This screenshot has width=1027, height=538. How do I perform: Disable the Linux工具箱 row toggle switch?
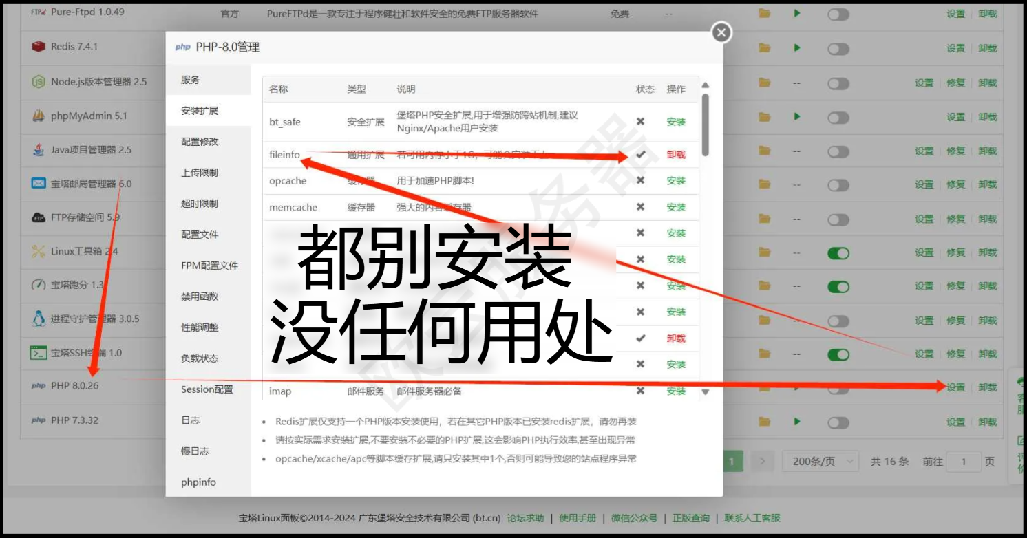[x=838, y=253]
